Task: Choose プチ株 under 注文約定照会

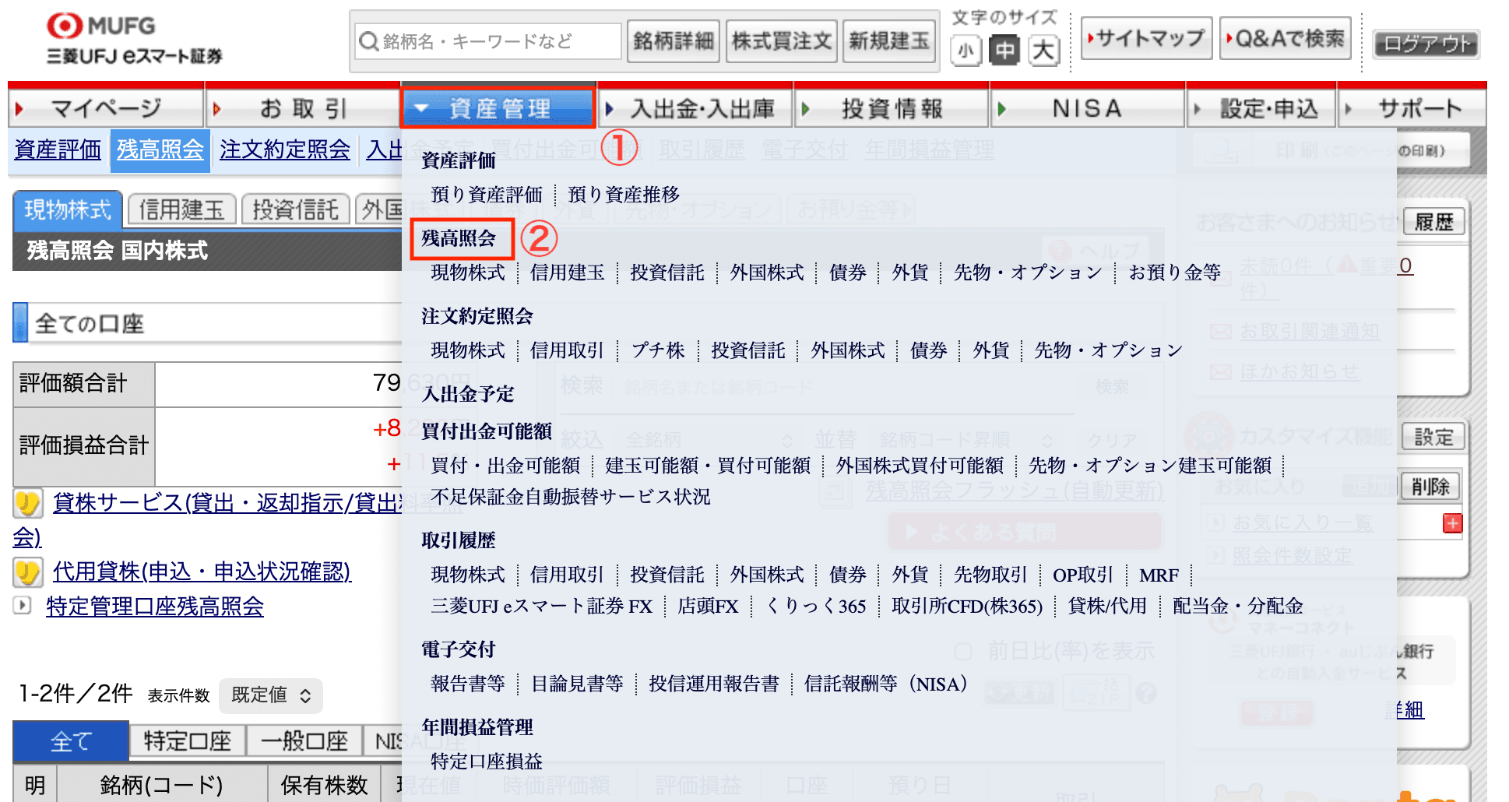Action: (658, 350)
